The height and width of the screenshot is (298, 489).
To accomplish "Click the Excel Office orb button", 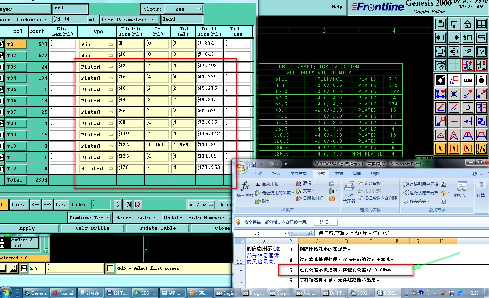I will [x=241, y=167].
